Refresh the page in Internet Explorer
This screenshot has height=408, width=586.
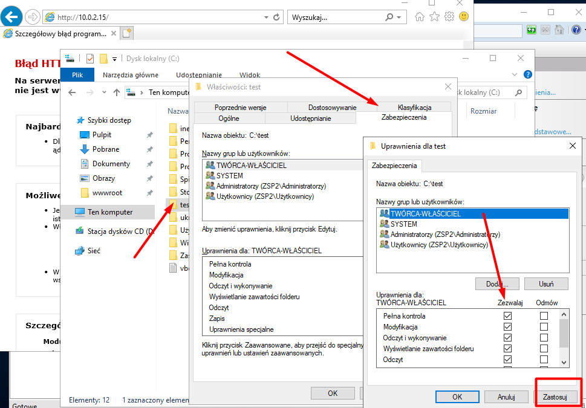pyautogui.click(x=276, y=17)
